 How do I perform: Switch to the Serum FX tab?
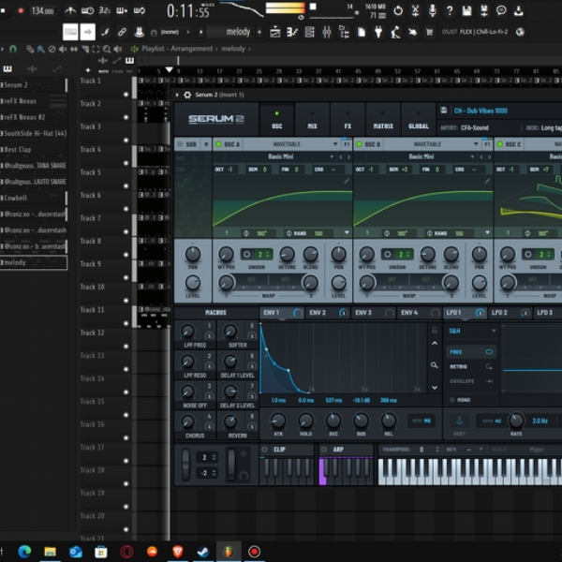pyautogui.click(x=348, y=120)
